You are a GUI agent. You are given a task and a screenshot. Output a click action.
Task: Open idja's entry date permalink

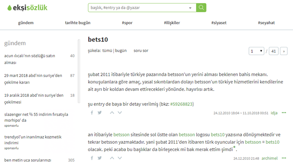point(241,113)
